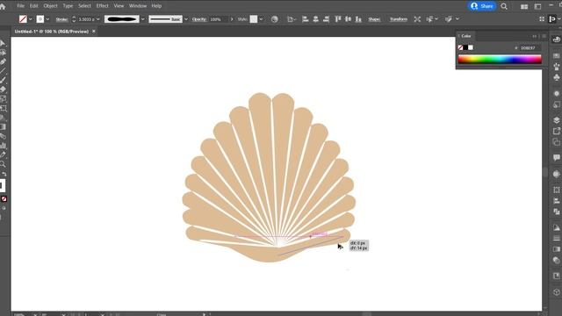Open the Type menu
562x316 pixels.
click(x=68, y=6)
